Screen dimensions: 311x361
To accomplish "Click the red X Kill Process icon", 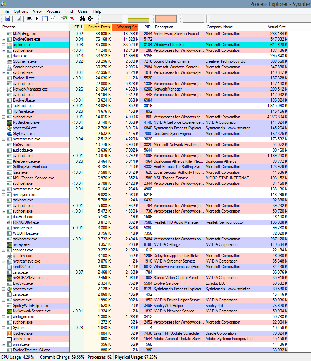I will click(x=72, y=19).
